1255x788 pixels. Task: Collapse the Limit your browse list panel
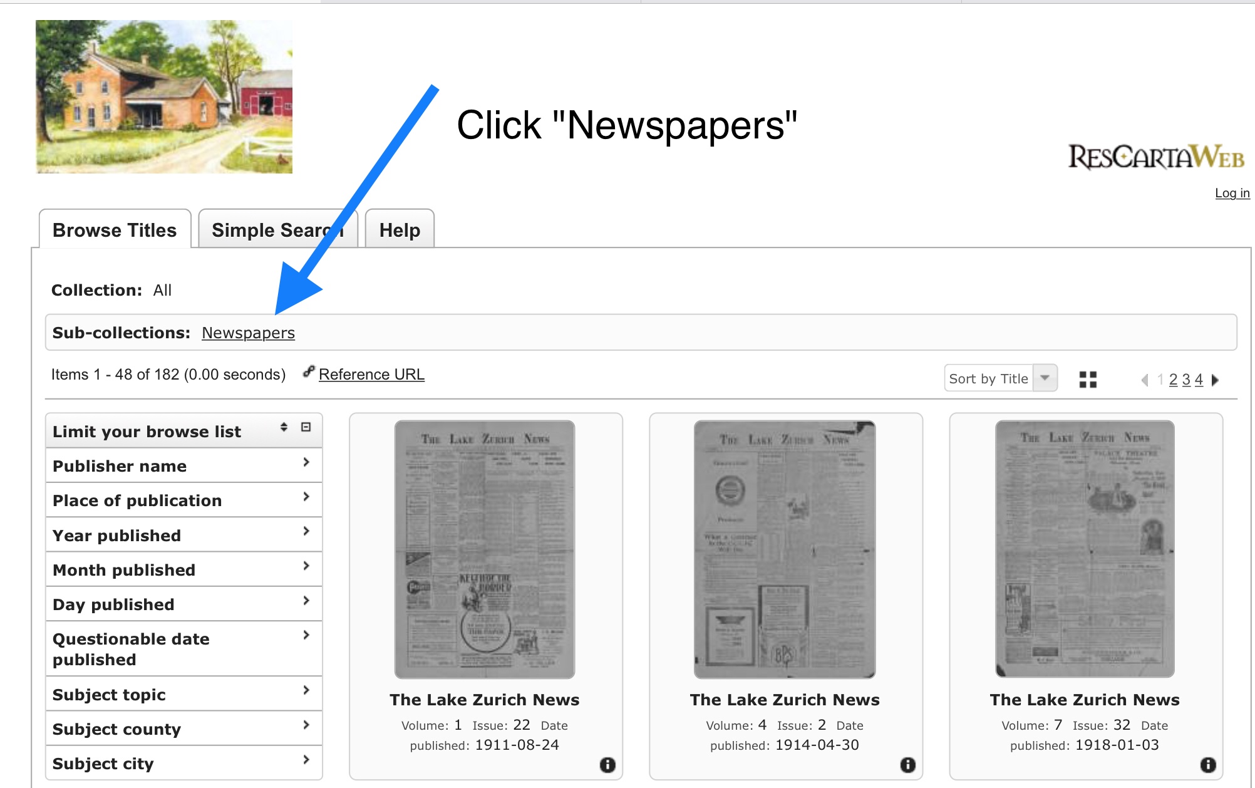coord(306,427)
